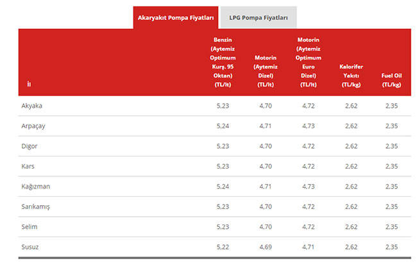Click the Susuz district name
417x268 pixels.
(30, 246)
